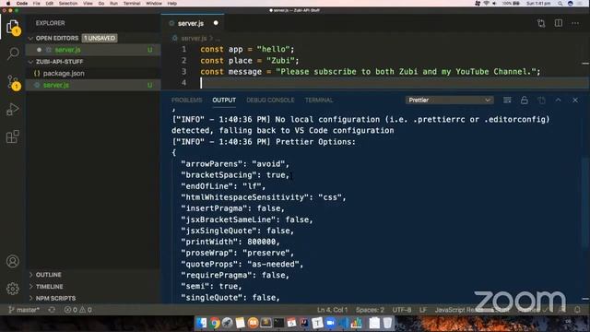Click the Synchronize Changes icon in status bar
The image size is (590, 332).
(x=52, y=310)
